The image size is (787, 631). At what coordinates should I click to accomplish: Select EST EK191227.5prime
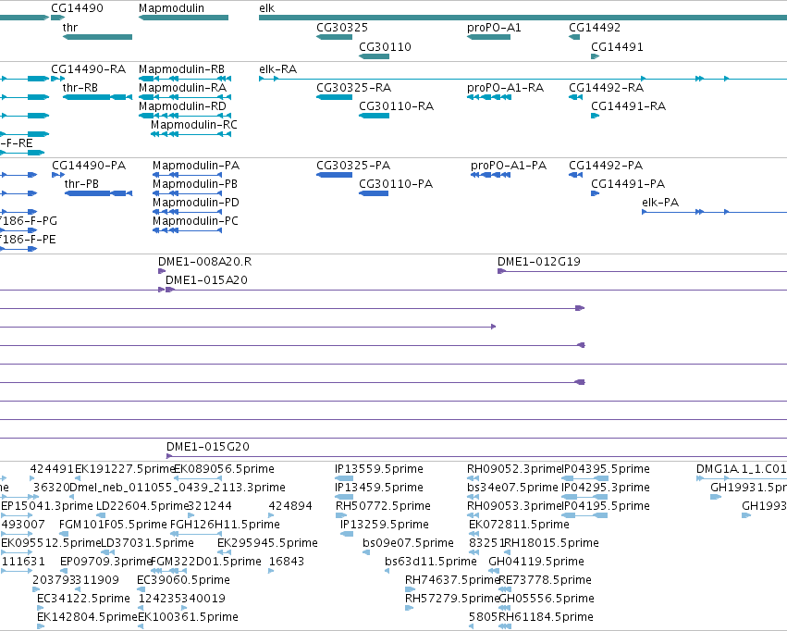(125, 469)
